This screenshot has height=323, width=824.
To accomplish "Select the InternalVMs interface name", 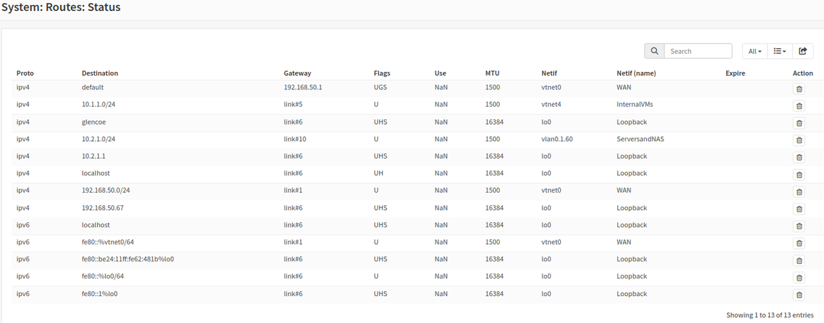I will pos(635,104).
